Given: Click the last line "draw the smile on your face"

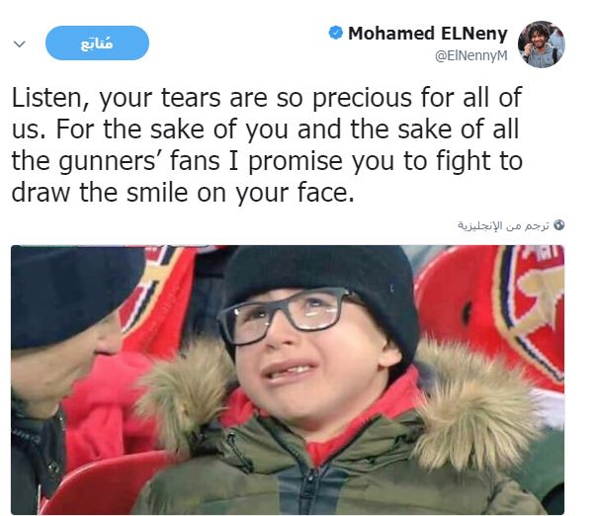Looking at the screenshot, I should (x=183, y=193).
